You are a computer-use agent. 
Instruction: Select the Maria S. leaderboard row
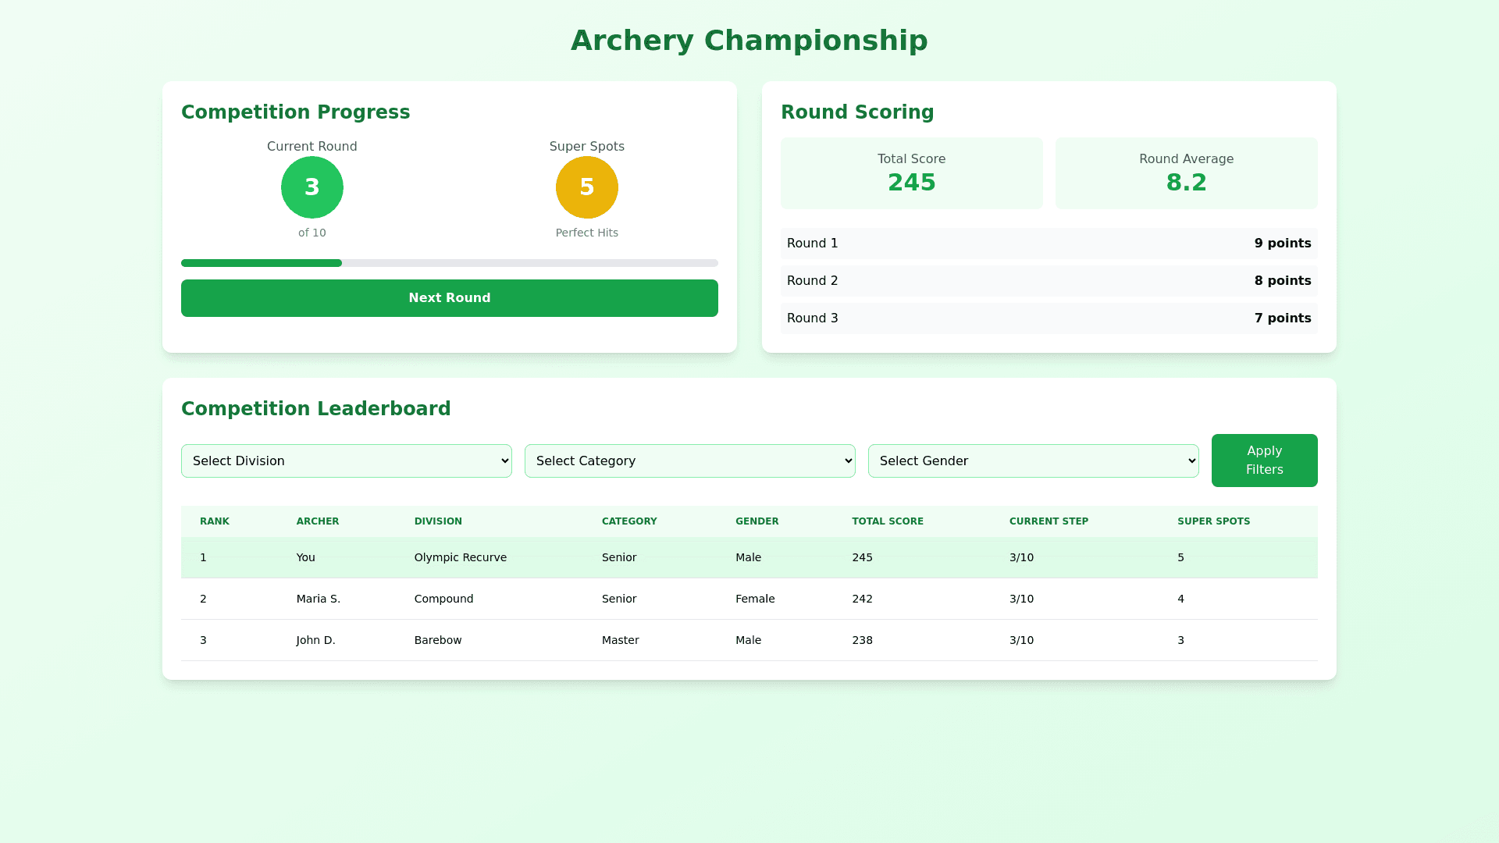[749, 599]
